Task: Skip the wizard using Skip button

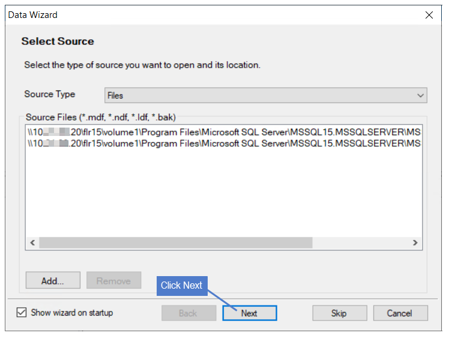Action: 339,313
